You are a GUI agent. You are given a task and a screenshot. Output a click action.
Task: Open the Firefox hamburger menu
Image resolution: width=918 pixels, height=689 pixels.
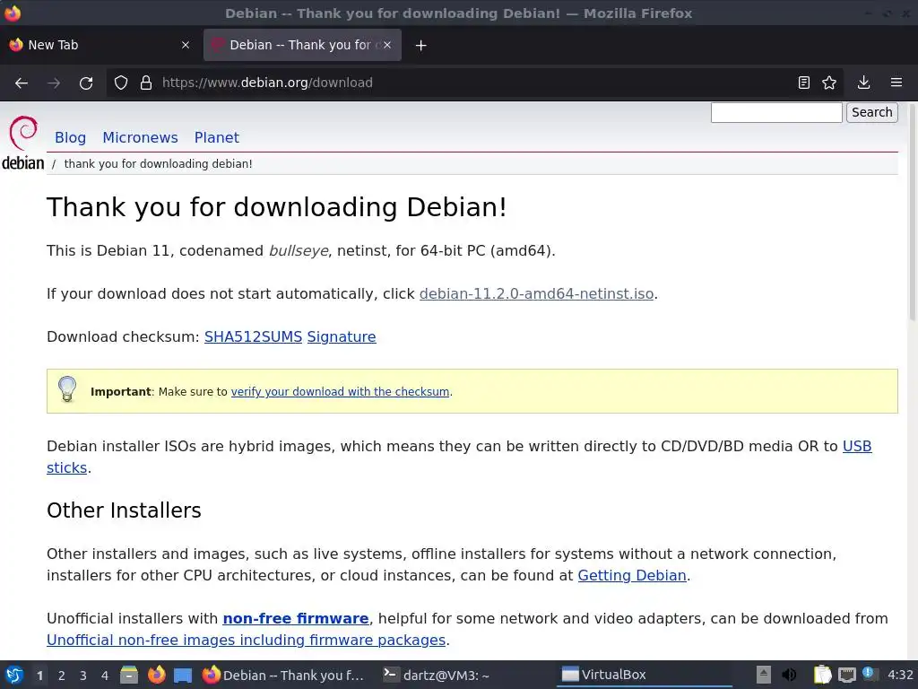coord(896,83)
